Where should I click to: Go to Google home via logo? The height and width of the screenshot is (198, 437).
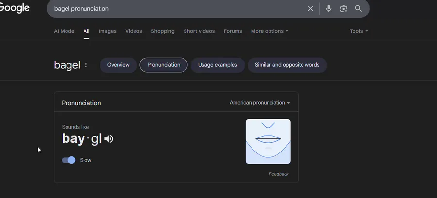tap(15, 8)
